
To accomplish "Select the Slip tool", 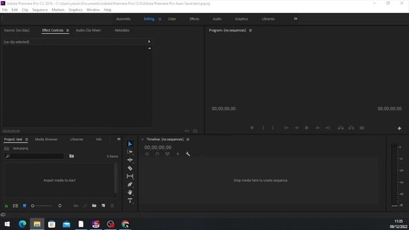I will tap(130, 176).
